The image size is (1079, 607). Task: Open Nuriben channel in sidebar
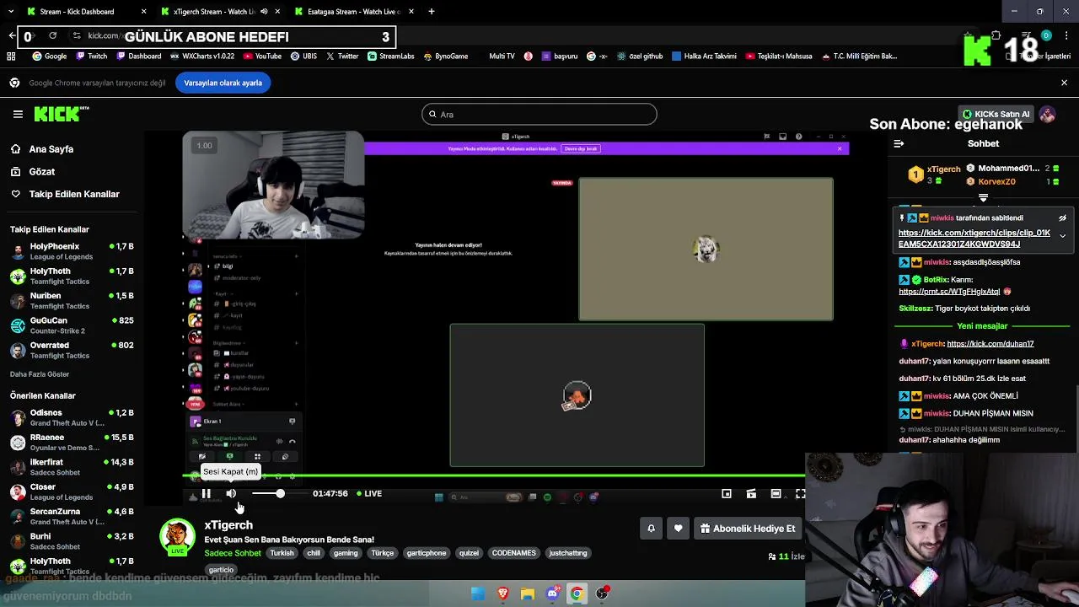click(x=72, y=300)
